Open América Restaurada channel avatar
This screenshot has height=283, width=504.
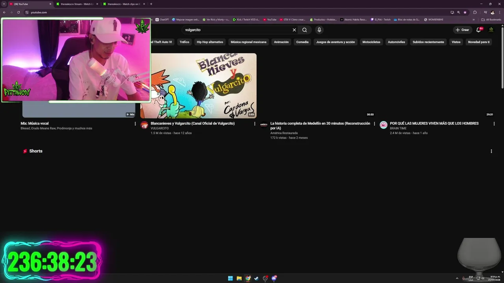[x=264, y=125]
